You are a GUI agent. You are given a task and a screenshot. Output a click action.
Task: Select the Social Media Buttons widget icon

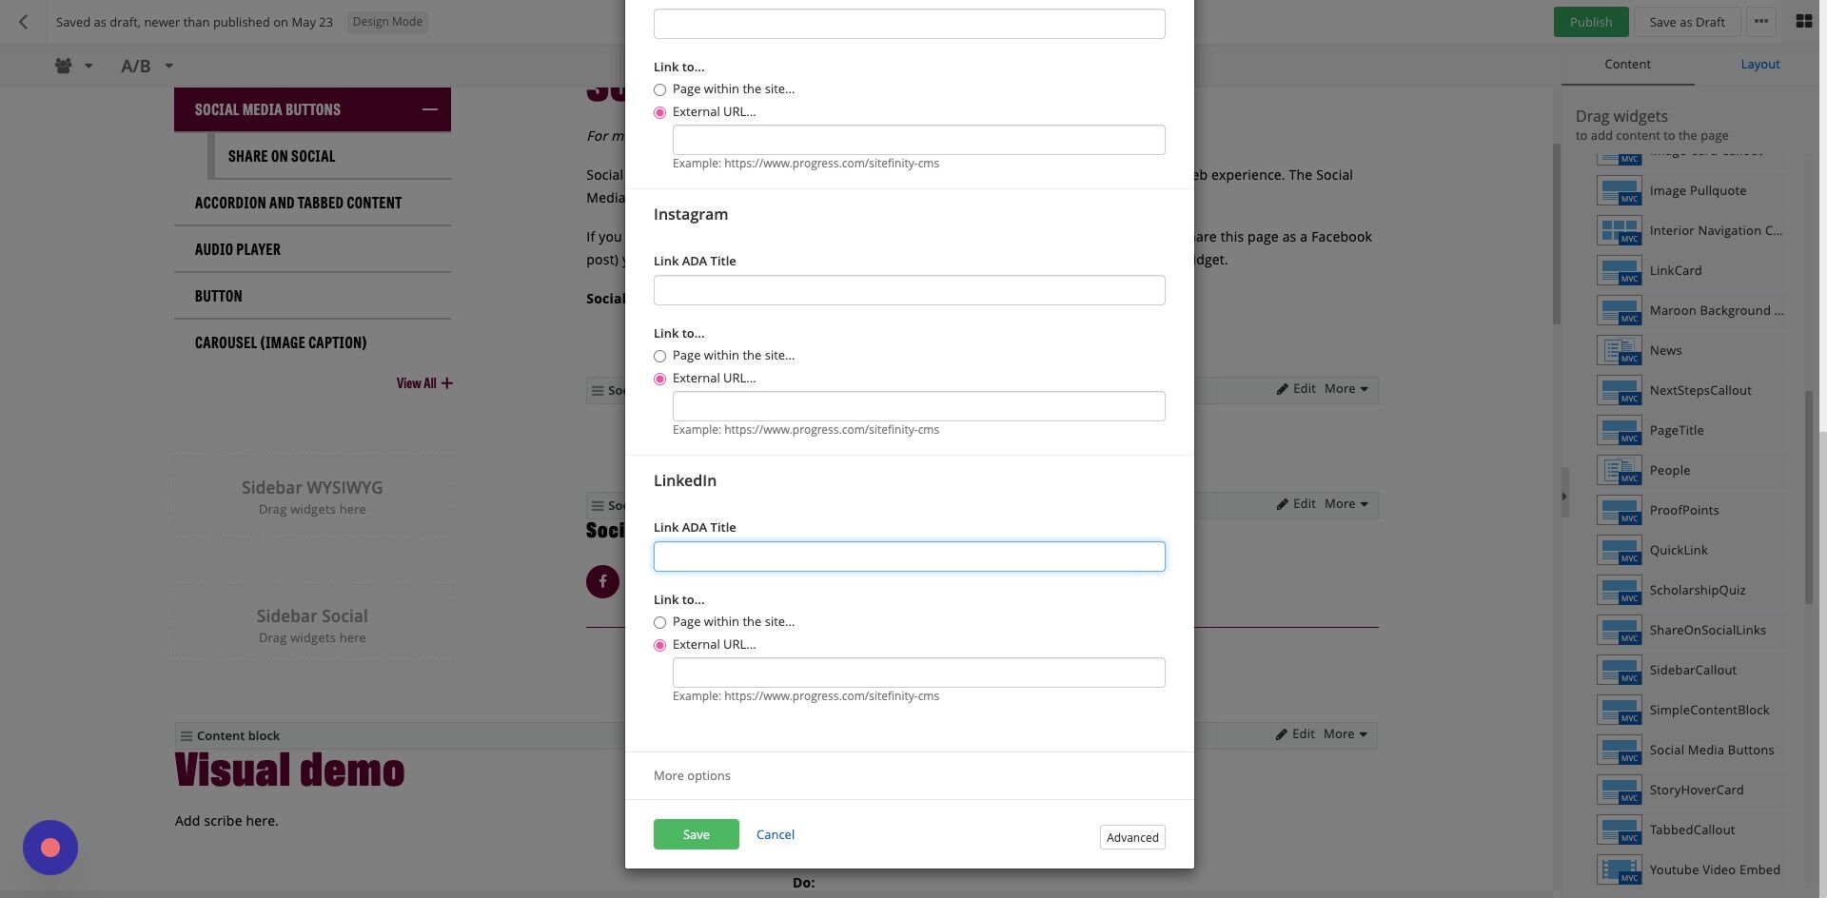[1620, 750]
